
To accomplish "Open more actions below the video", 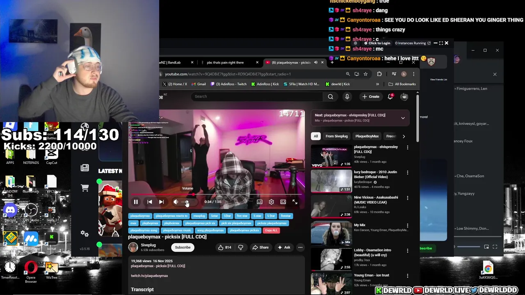I will pyautogui.click(x=300, y=247).
